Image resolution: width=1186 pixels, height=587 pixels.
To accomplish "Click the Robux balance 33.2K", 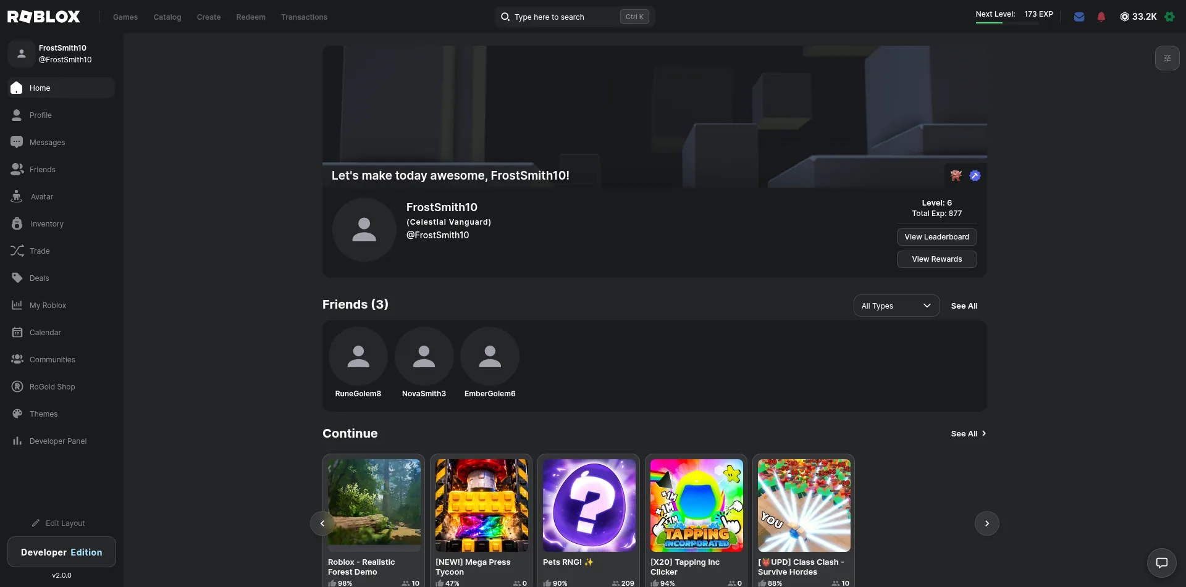I will [1138, 17].
